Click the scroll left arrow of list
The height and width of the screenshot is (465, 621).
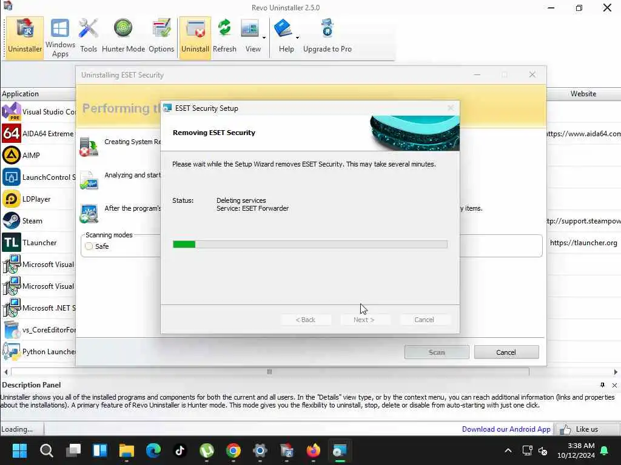(5, 372)
